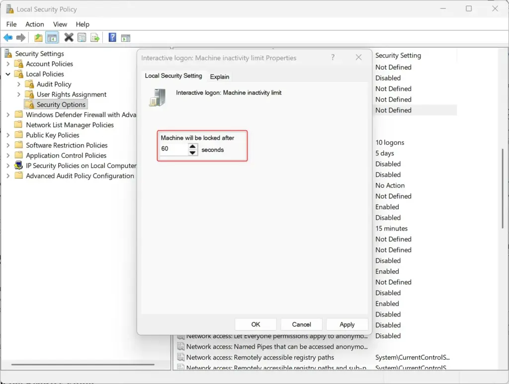Click the '5 days' setting value
This screenshot has width=509, height=384.
click(385, 153)
